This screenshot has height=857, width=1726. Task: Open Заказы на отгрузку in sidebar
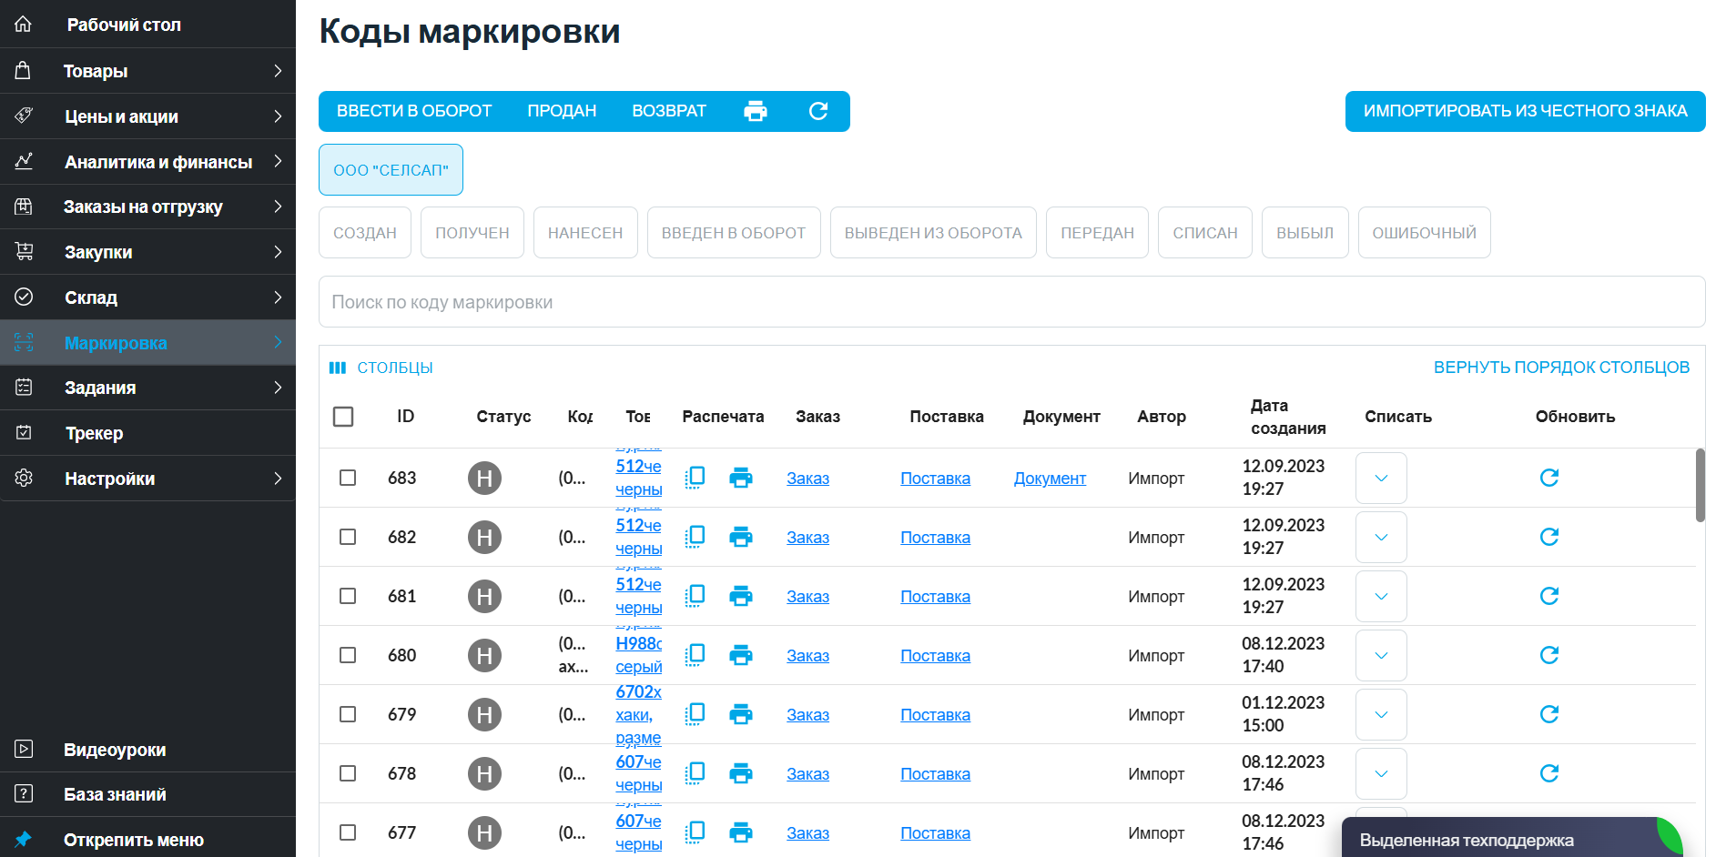click(147, 207)
